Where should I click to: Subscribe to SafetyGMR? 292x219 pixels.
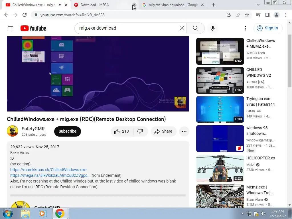pyautogui.click(x=67, y=131)
